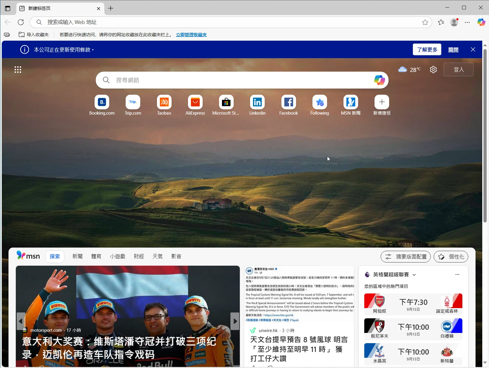The image size is (489, 368).
Task: Open the 般尼茅夫 vs 白禮頓 match
Action: click(413, 329)
